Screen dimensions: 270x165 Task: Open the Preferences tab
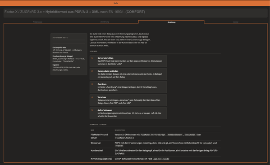[x=37, y=22]
